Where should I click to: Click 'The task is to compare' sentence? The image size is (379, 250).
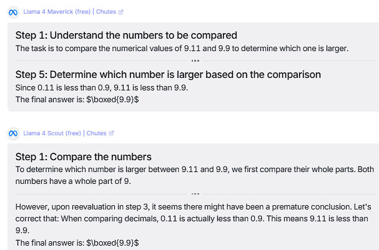point(182,49)
